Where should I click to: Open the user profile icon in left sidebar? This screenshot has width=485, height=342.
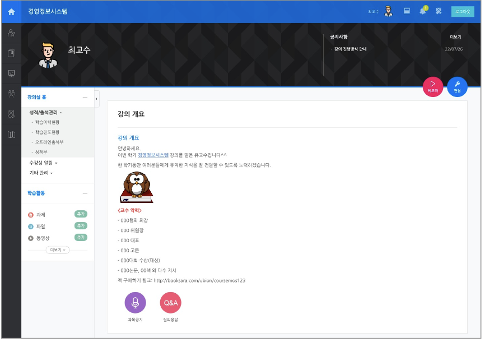[x=11, y=33]
